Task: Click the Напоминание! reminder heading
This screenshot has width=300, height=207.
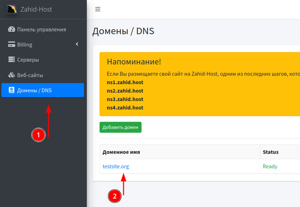Action: tap(134, 62)
